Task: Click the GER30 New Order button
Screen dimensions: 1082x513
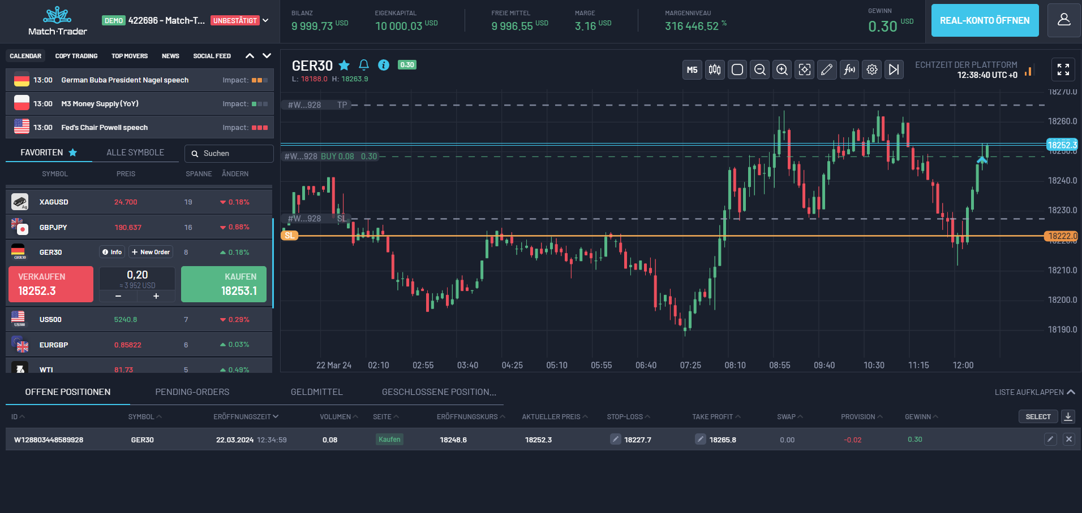Action: click(151, 252)
